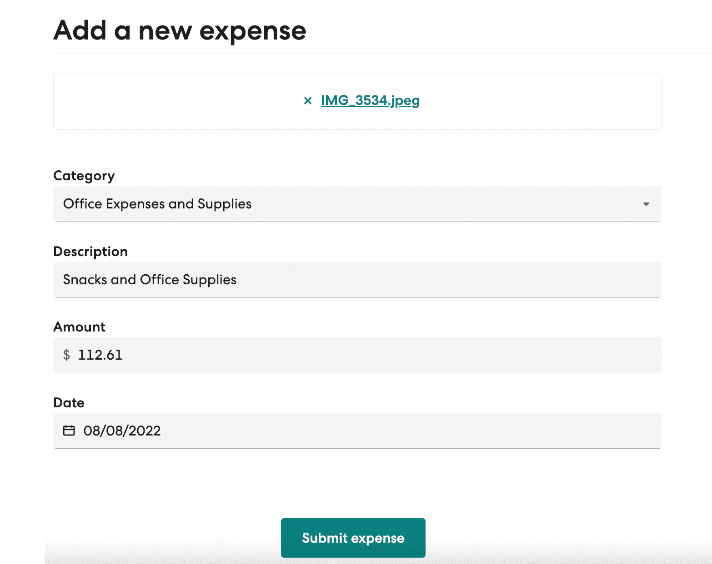Click into the Amount input field

point(357,355)
